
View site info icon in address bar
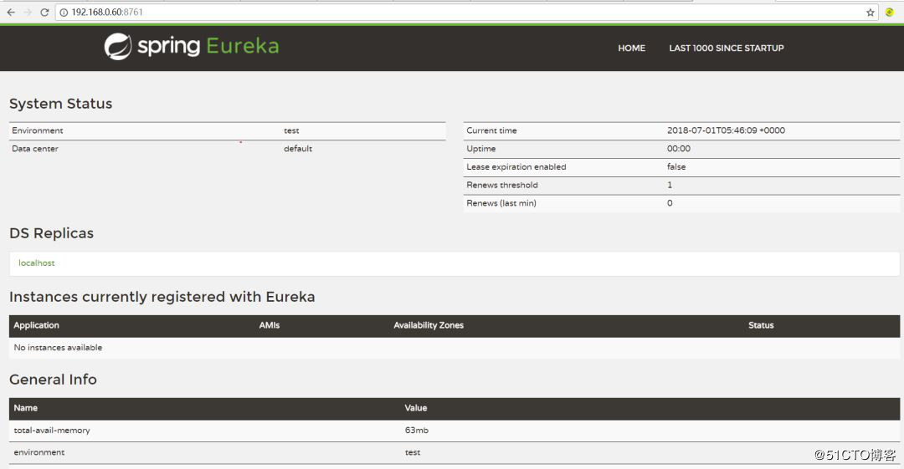pos(64,12)
